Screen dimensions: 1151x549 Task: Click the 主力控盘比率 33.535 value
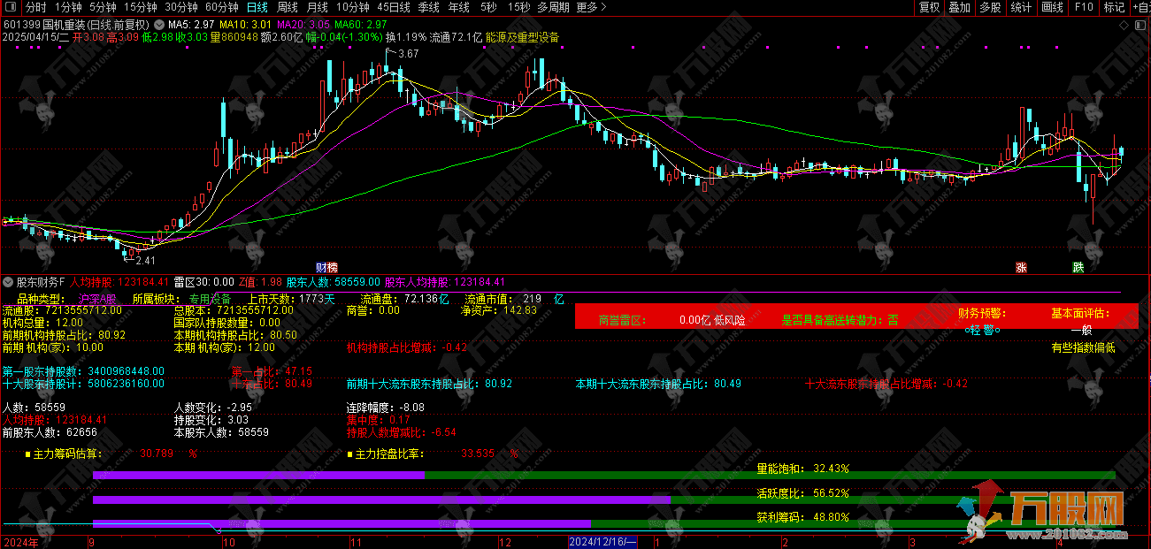click(x=478, y=454)
